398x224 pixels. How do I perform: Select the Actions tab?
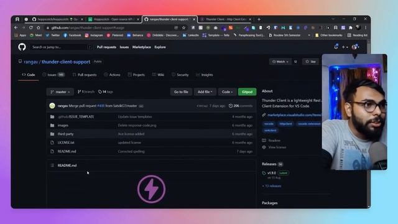112,75
